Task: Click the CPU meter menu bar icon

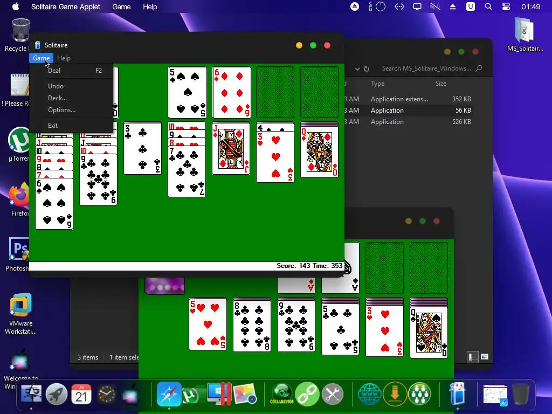Action: (x=377, y=6)
